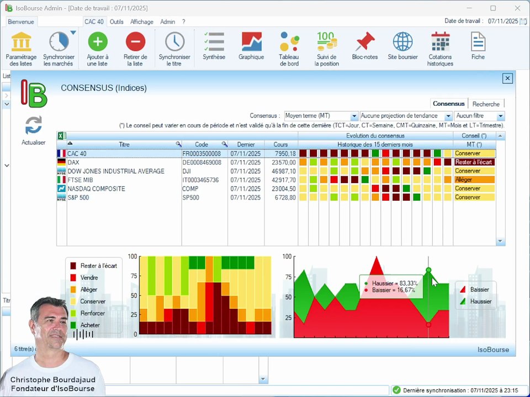Image resolution: width=530 pixels, height=397 pixels.
Task: Switch to the Recherche tab
Action: point(486,104)
